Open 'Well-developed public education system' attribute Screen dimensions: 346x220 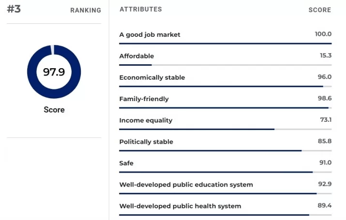(186, 185)
